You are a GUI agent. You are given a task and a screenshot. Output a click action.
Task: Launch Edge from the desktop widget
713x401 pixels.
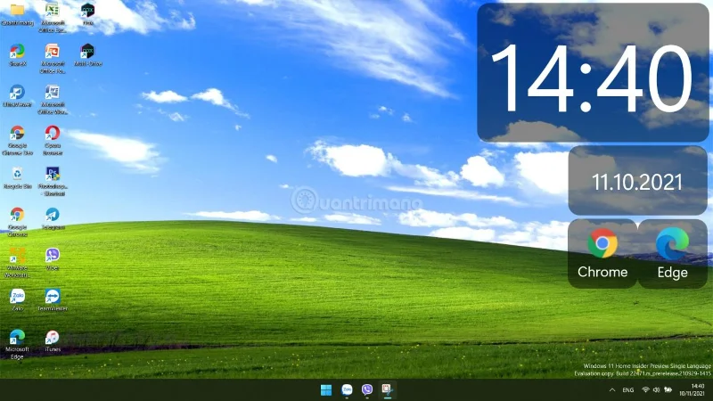click(673, 254)
